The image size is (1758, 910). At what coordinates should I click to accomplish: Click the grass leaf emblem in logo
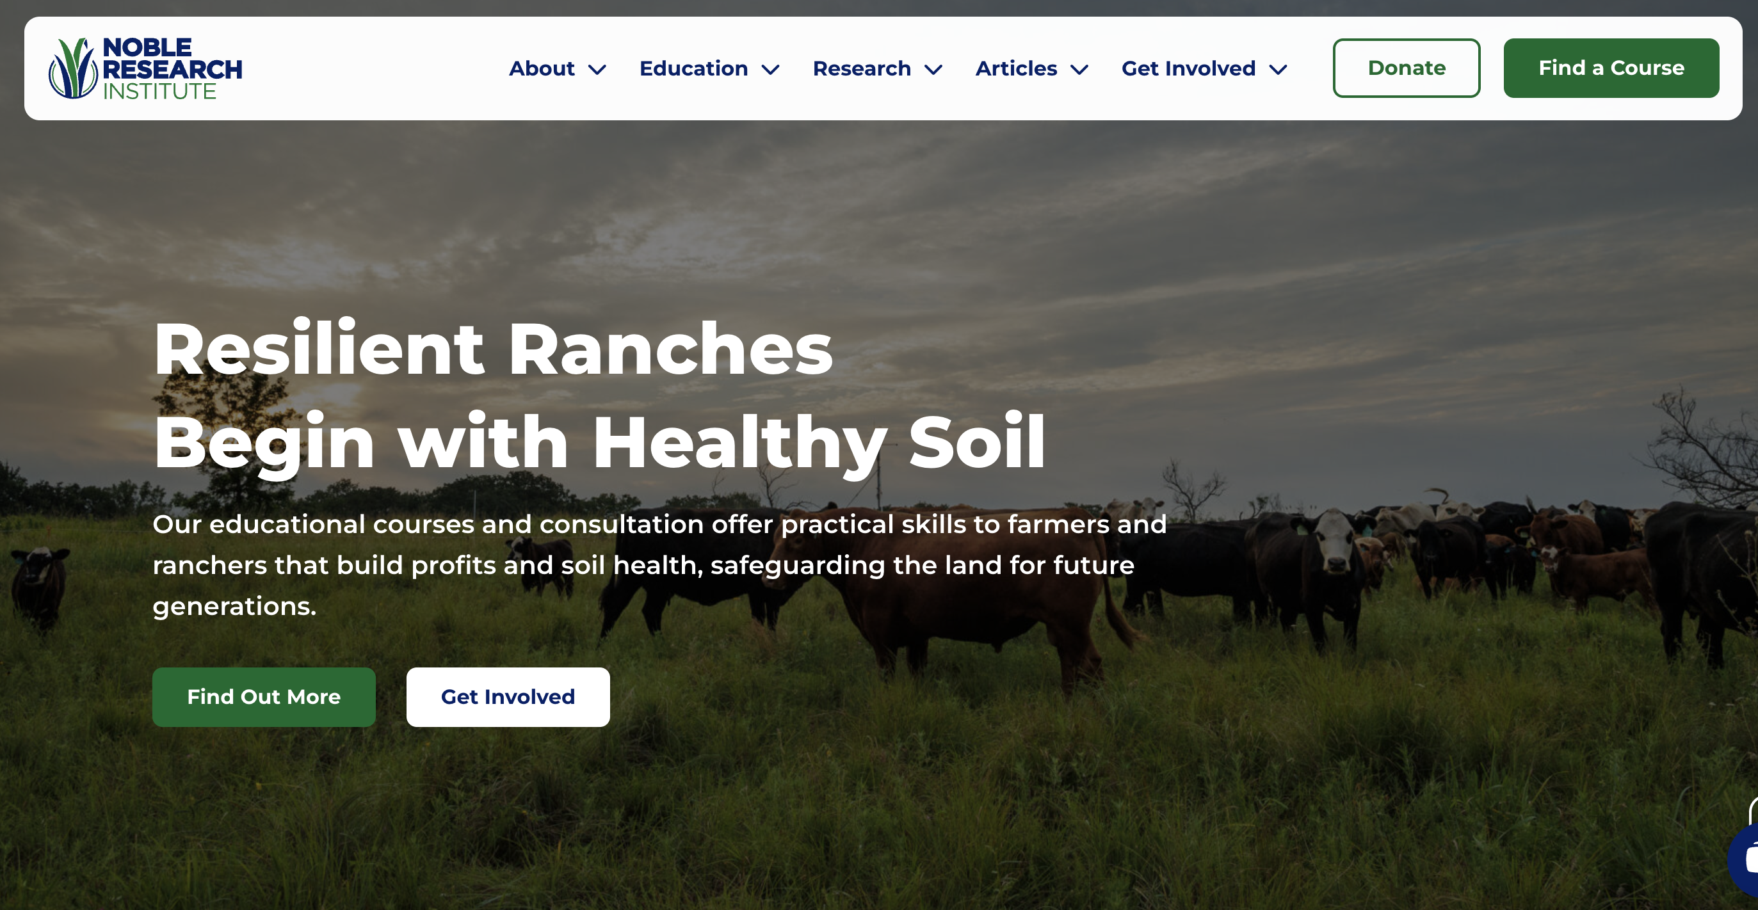coord(73,68)
